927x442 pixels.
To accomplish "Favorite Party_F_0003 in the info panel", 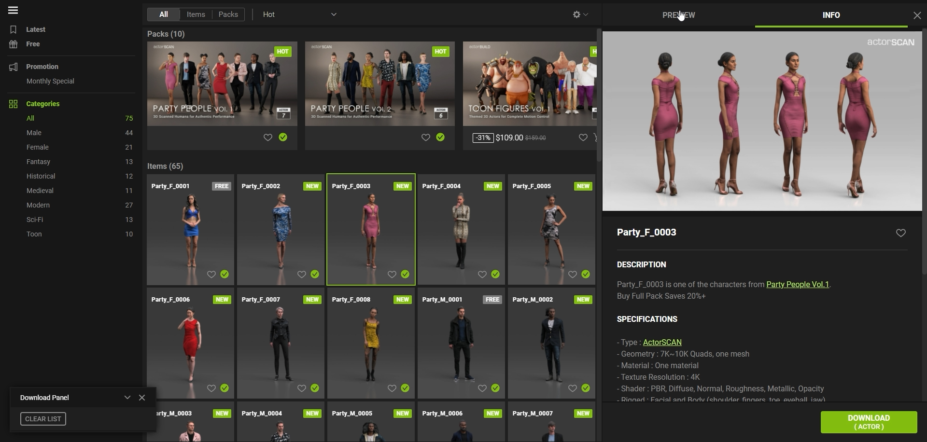I will click(901, 233).
